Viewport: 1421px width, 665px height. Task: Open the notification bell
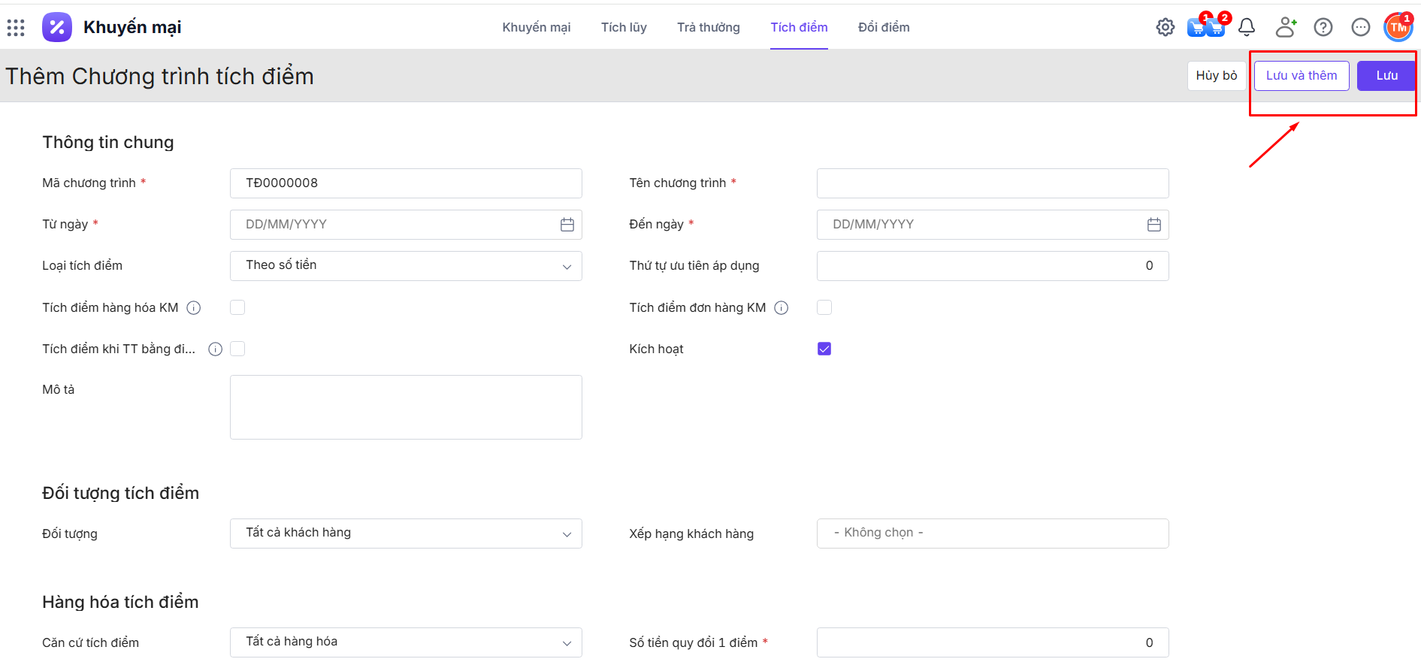coord(1247,28)
